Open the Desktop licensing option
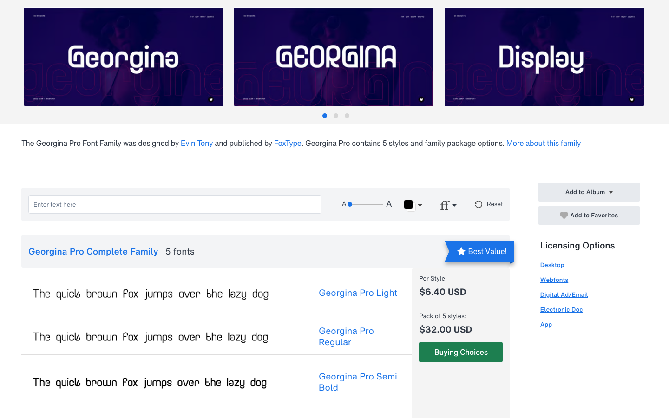This screenshot has width=669, height=418. pyautogui.click(x=552, y=265)
